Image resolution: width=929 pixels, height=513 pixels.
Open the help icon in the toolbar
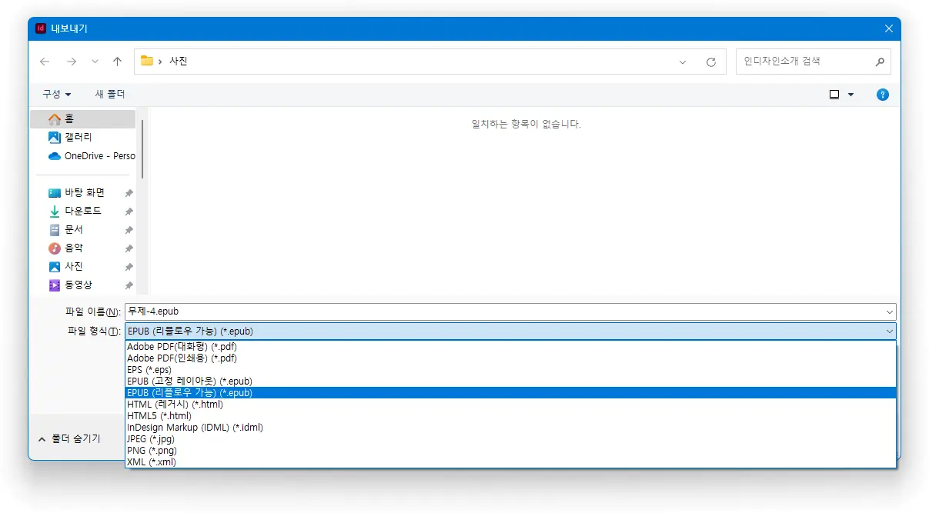pos(882,94)
